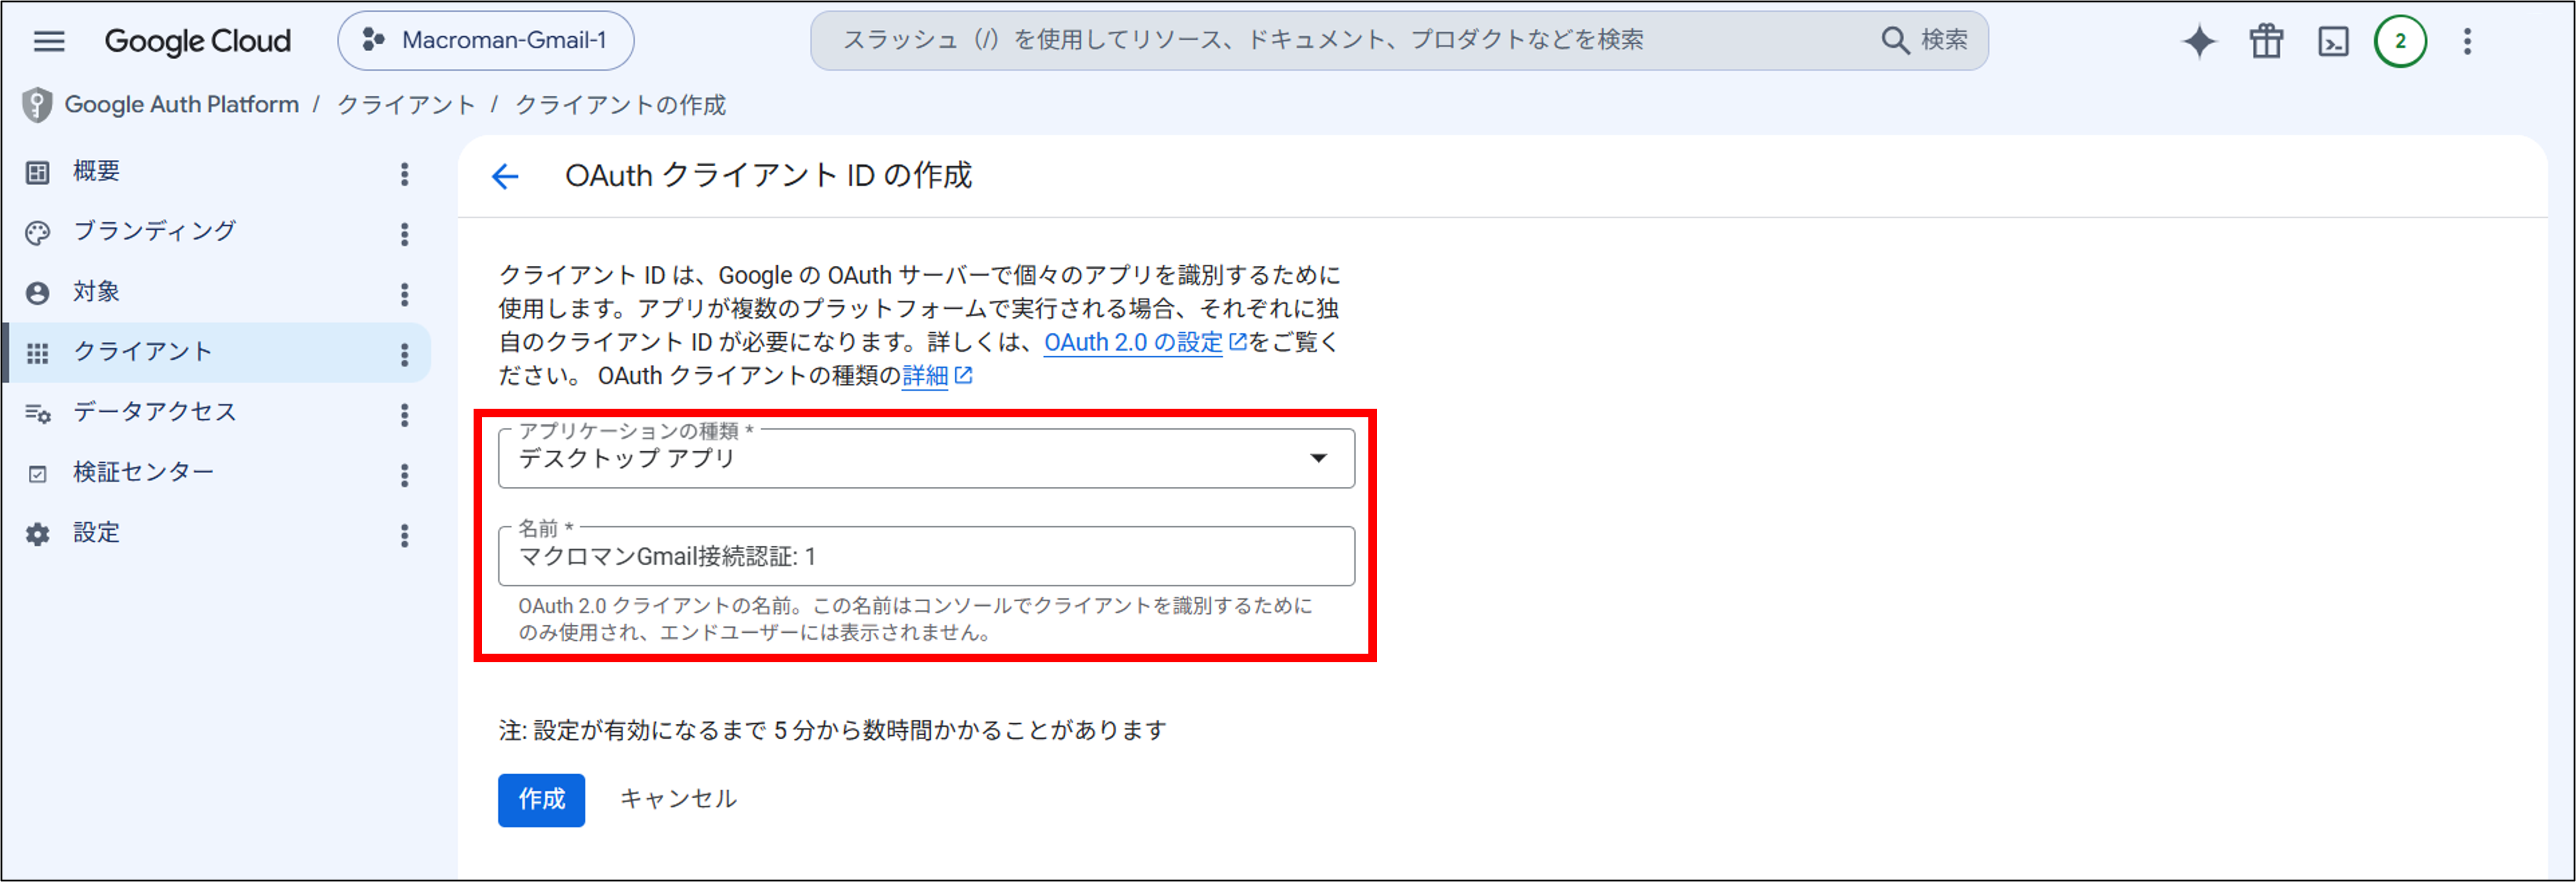Click the ブランディング palette icon
The image size is (2576, 882).
37,233
